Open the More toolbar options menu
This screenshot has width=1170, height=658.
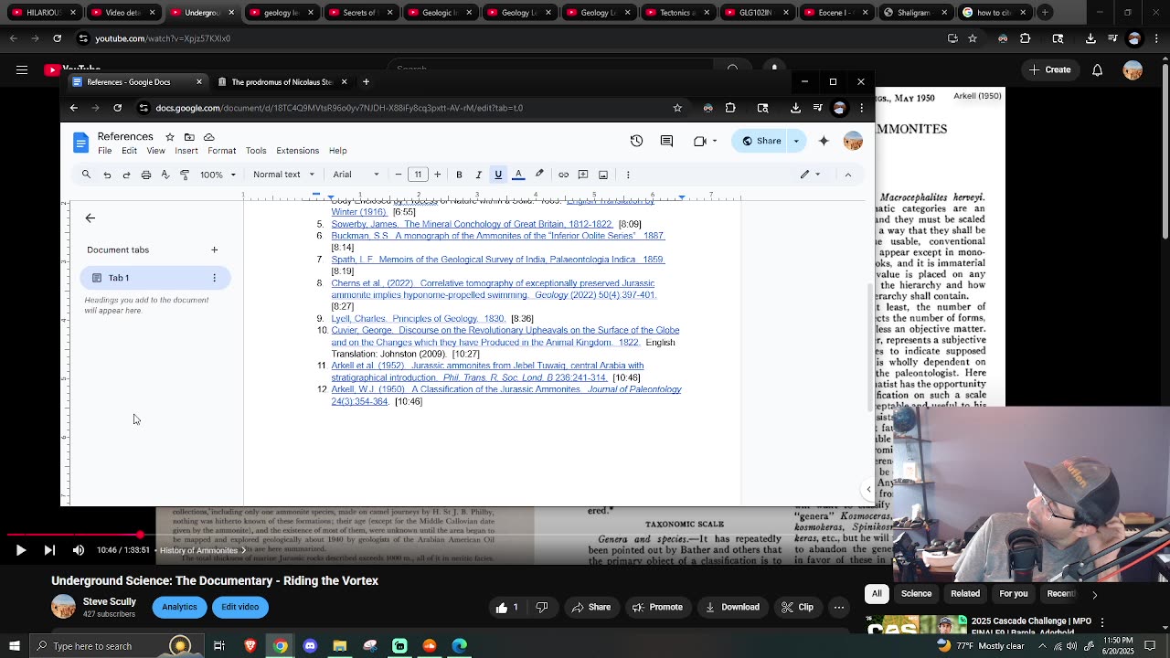[x=628, y=175]
